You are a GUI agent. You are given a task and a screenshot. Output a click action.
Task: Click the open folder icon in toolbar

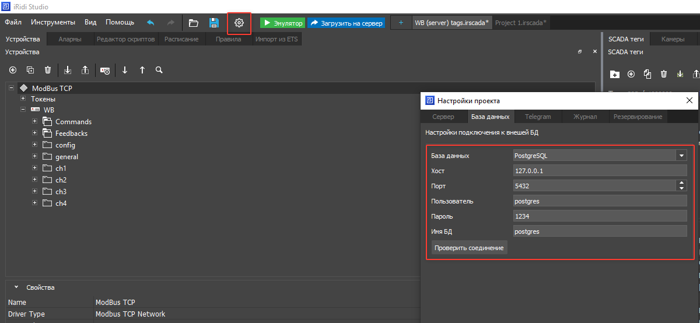pyautogui.click(x=194, y=23)
